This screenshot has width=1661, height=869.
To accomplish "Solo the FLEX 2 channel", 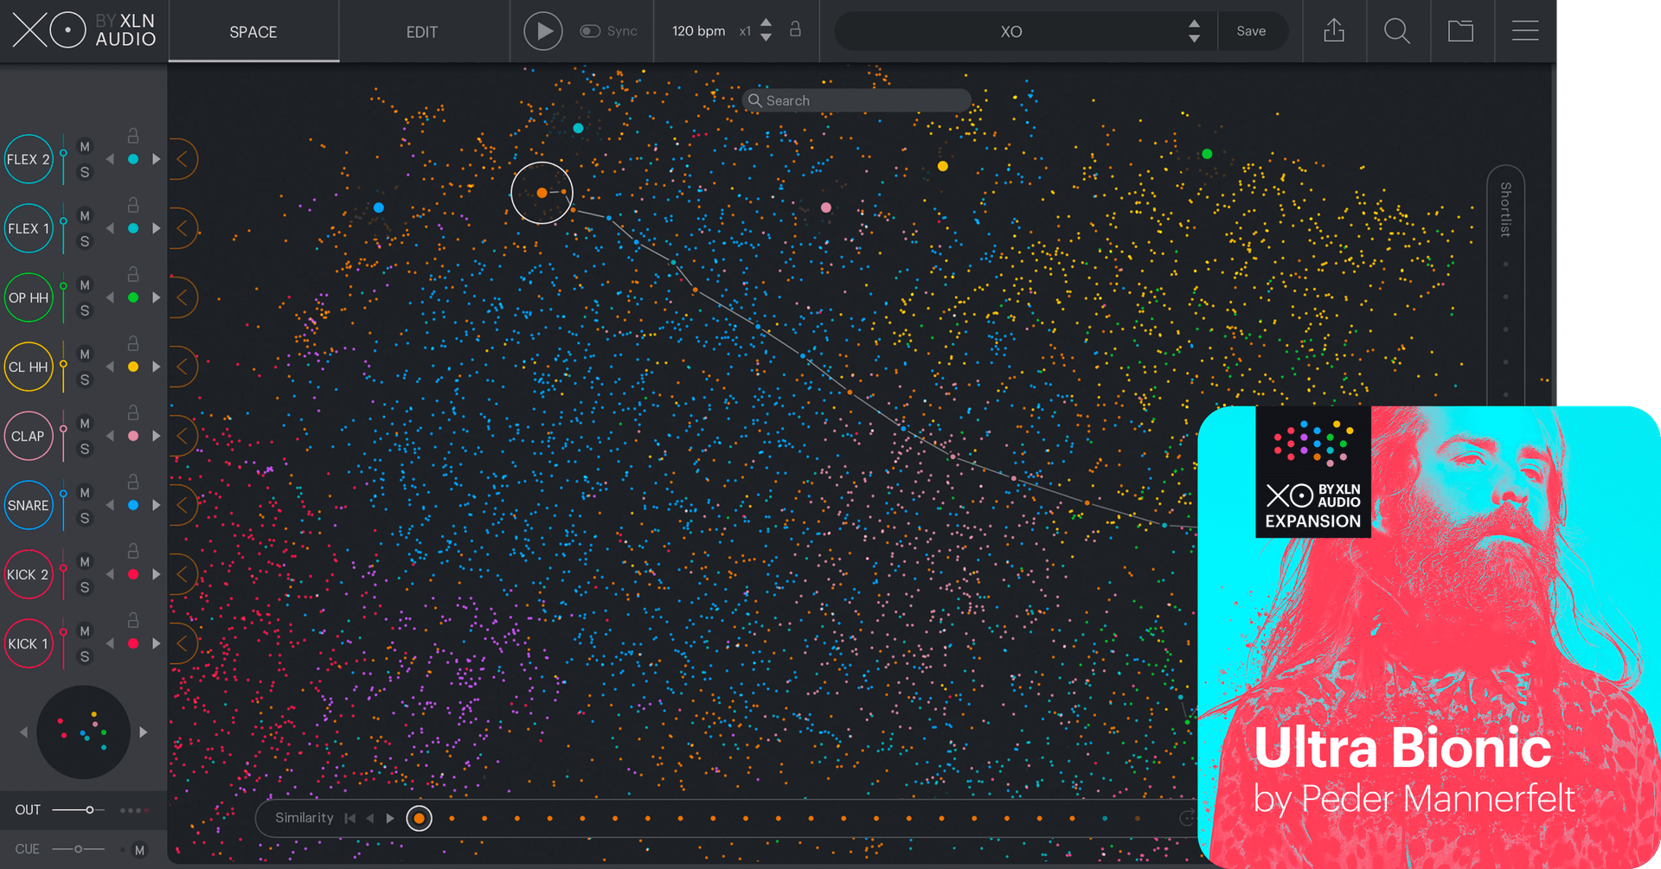I will click(85, 172).
